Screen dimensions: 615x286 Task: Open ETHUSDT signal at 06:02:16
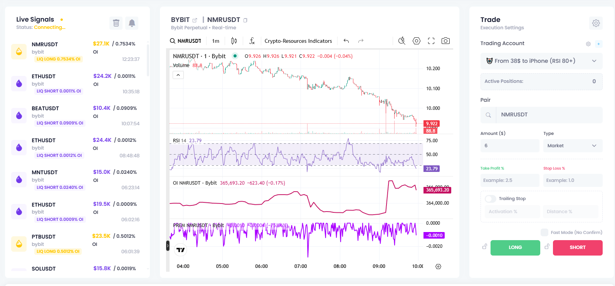[76, 212]
